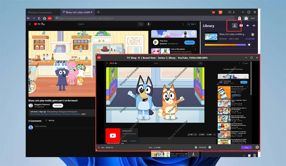Stop recording with the purple Stop button

(246, 147)
